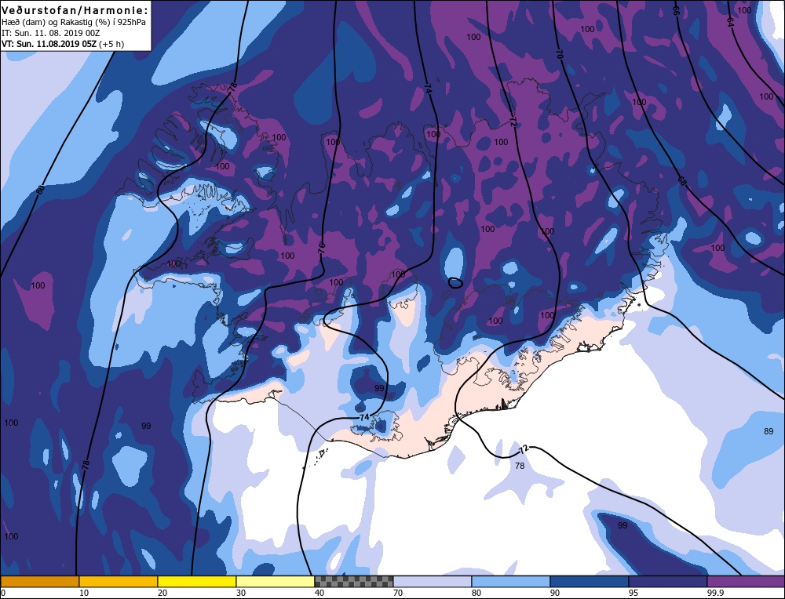
Task: Click the '68' height contour label
Action: [682, 181]
